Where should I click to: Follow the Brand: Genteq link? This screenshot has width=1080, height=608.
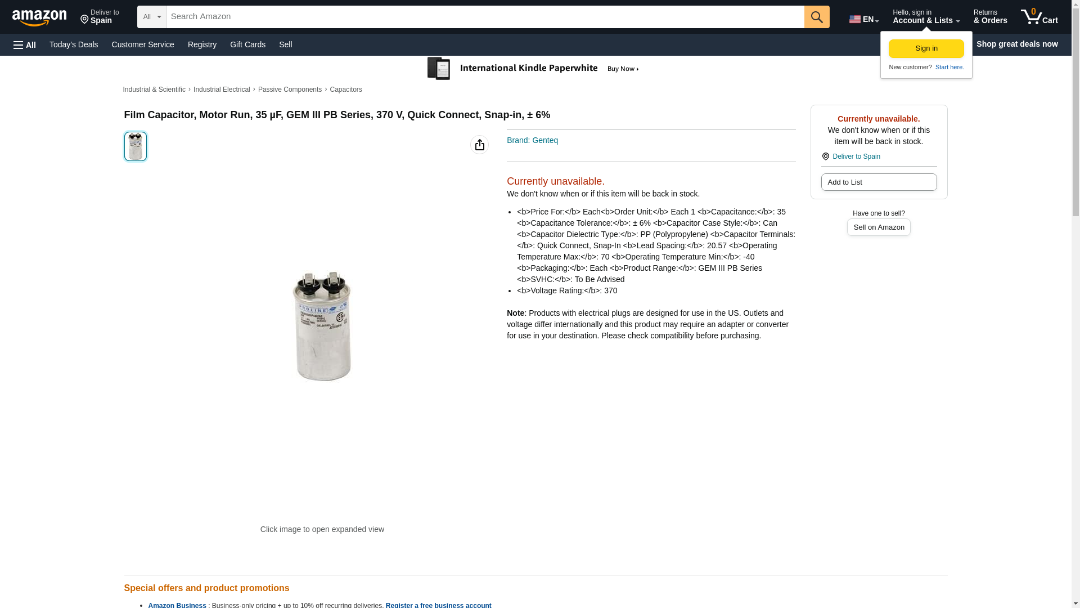532,140
